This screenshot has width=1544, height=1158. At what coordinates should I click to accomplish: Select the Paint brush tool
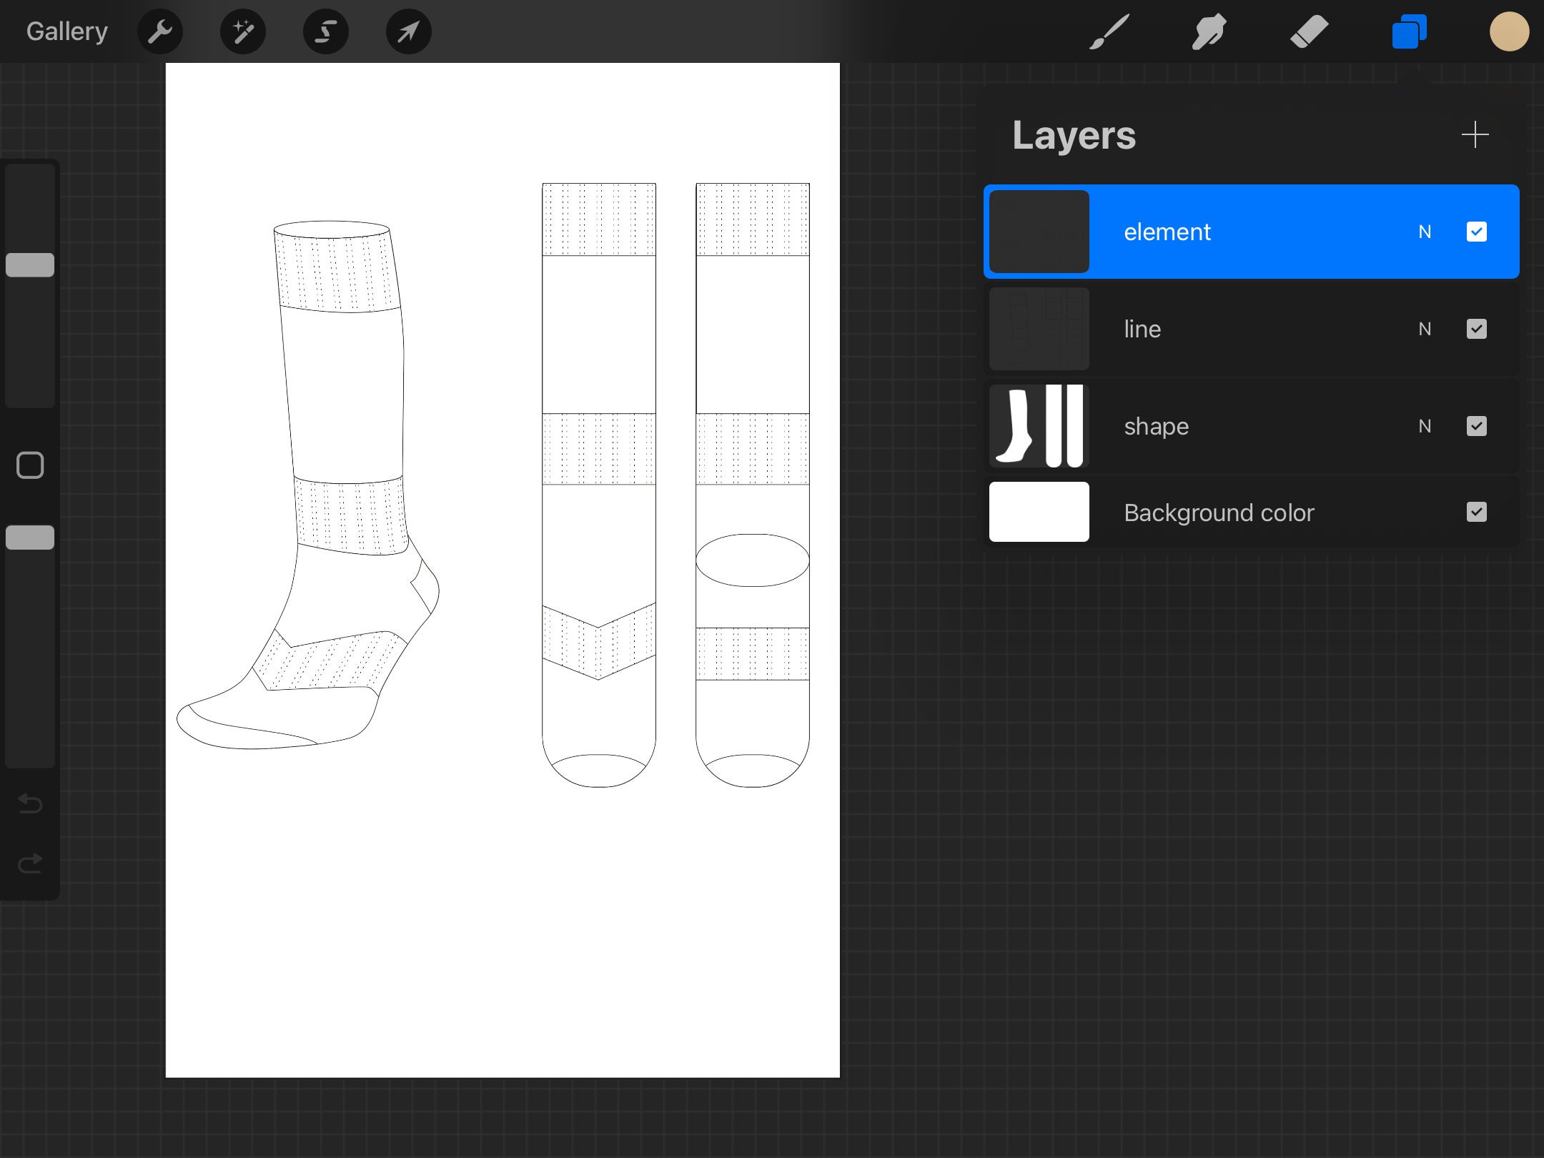point(1109,31)
